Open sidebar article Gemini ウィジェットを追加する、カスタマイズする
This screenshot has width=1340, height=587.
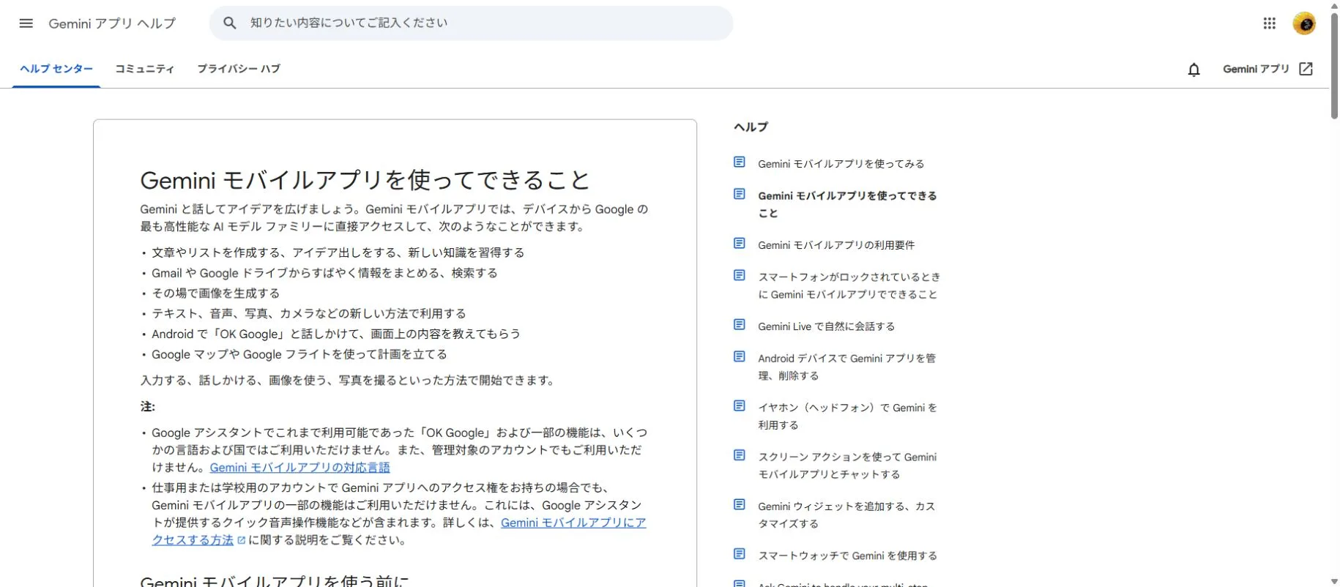point(846,515)
